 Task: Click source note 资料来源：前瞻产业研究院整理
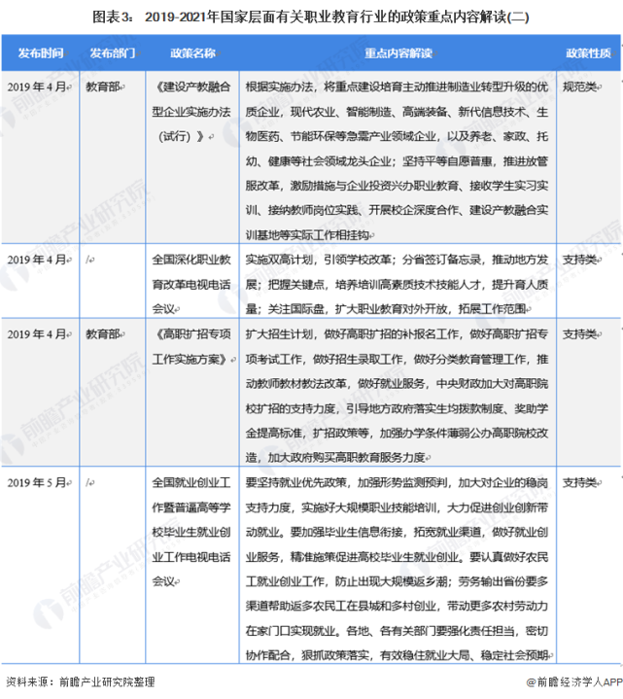(81, 682)
